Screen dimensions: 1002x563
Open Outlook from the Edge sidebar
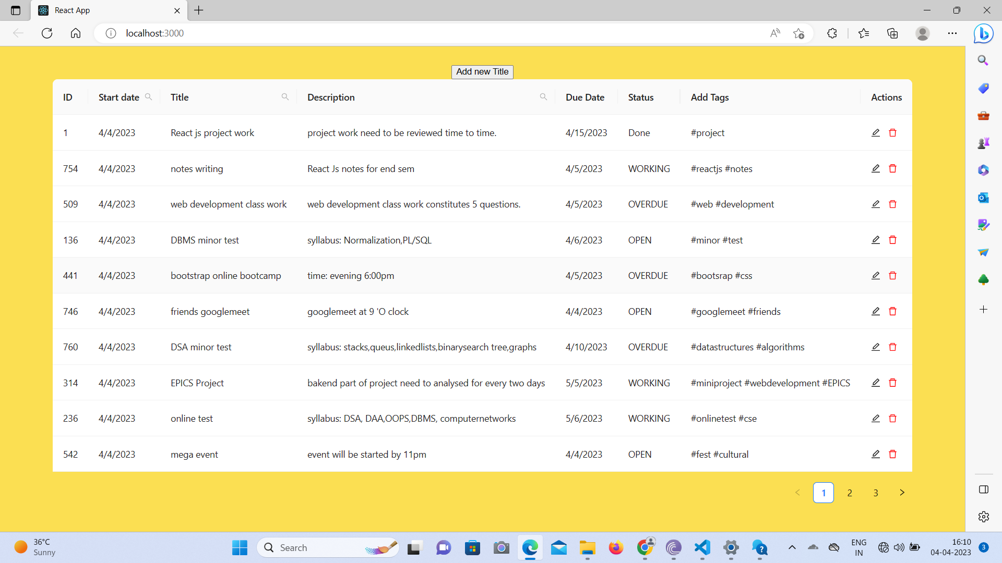point(983,198)
